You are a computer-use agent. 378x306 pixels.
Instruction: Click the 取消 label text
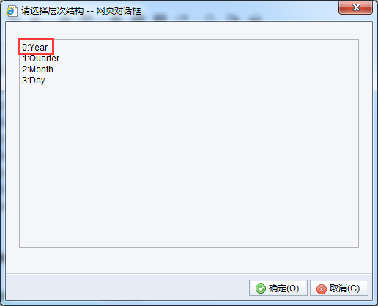coord(338,288)
